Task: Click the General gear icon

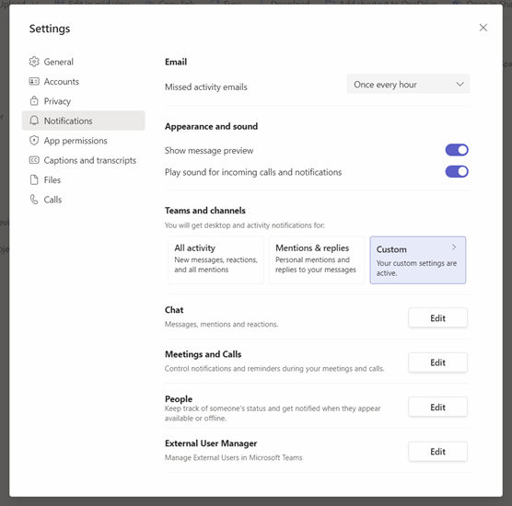Action: click(34, 62)
